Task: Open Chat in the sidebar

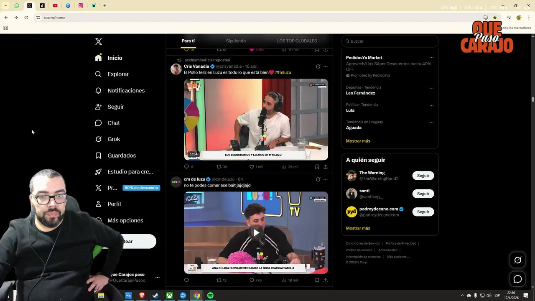Action: [107, 123]
